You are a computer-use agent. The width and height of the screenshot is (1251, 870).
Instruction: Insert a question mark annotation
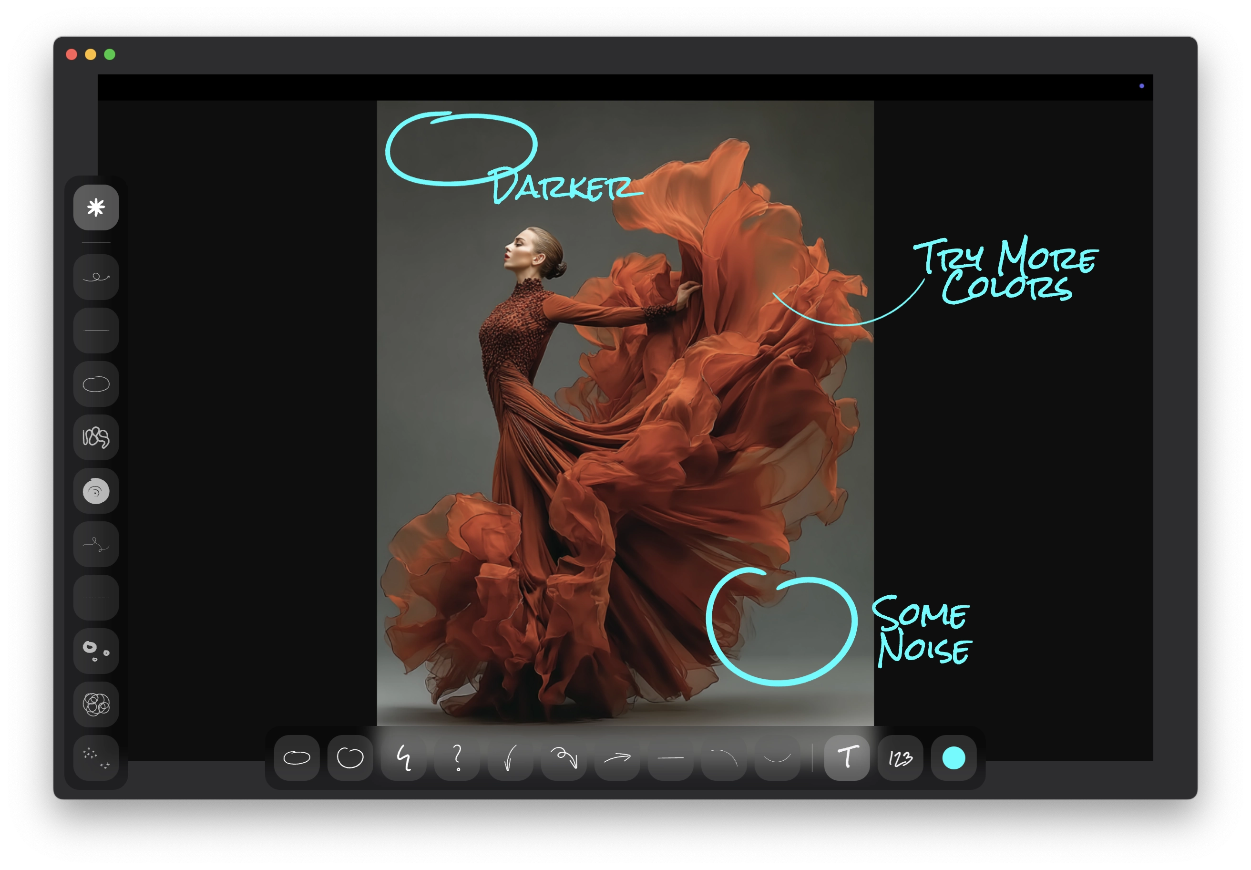click(457, 758)
